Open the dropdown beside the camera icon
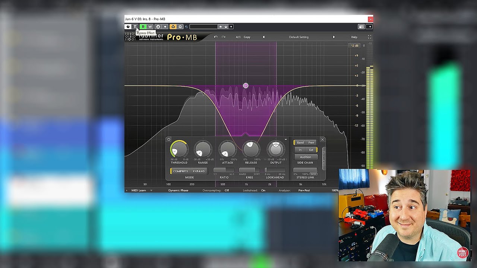Screen dimensions: 477x268 pyautogui.click(x=370, y=27)
